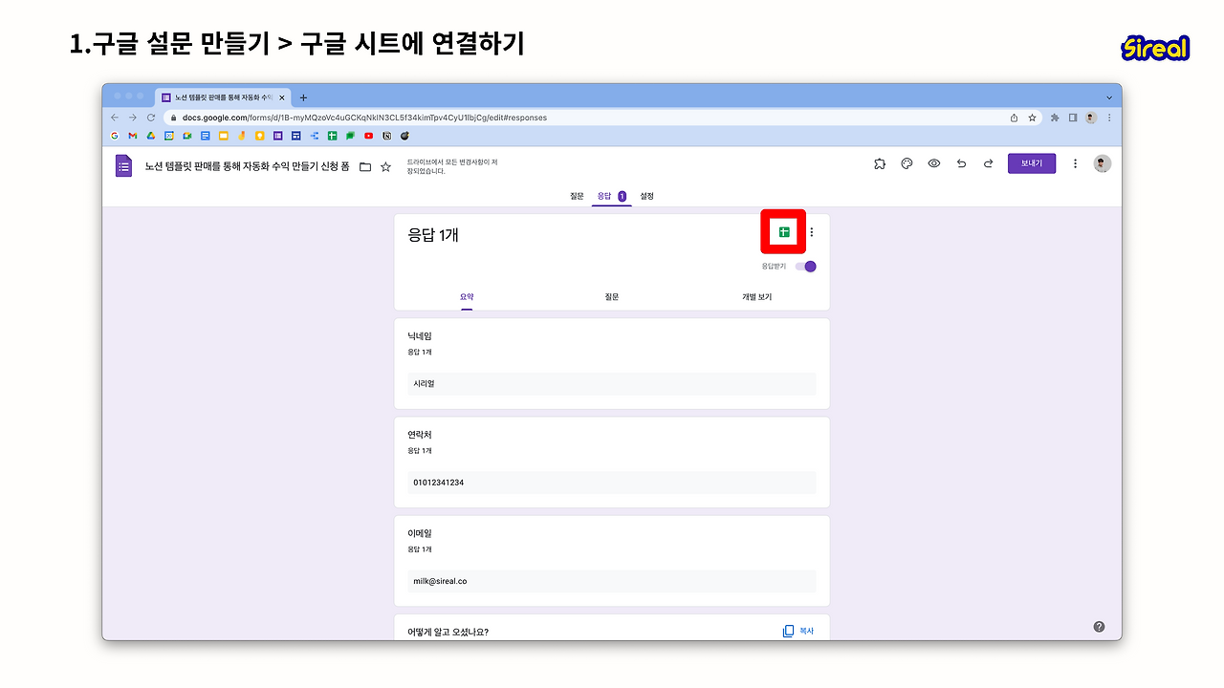The height and width of the screenshot is (688, 1224).
Task: Click the 응답 1개 responses heading
Action: pyautogui.click(x=433, y=234)
